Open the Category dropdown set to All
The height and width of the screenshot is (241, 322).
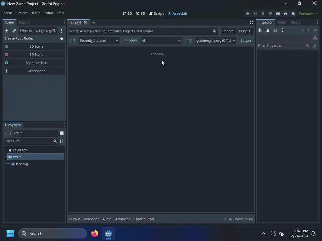pos(161,40)
